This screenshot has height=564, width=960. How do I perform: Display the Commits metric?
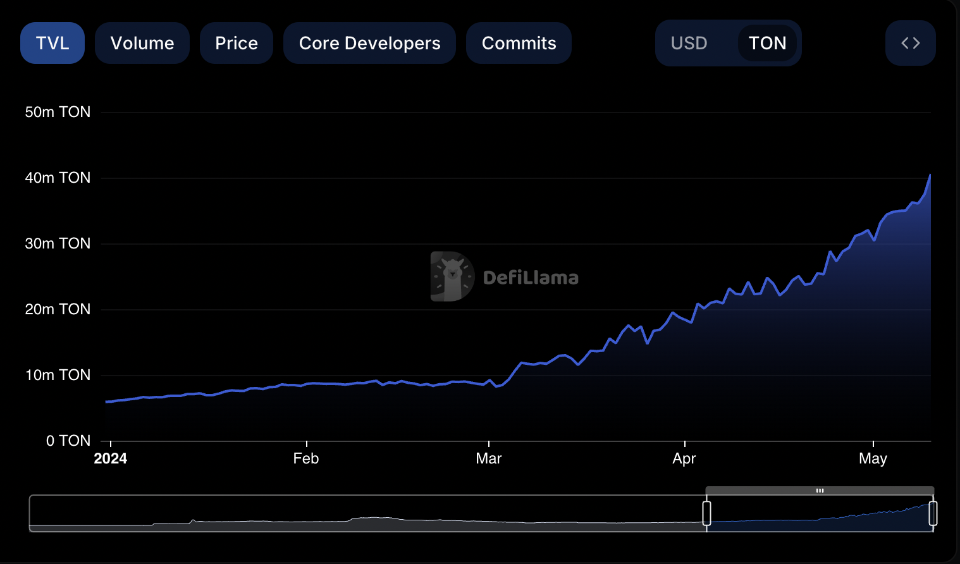(x=519, y=43)
